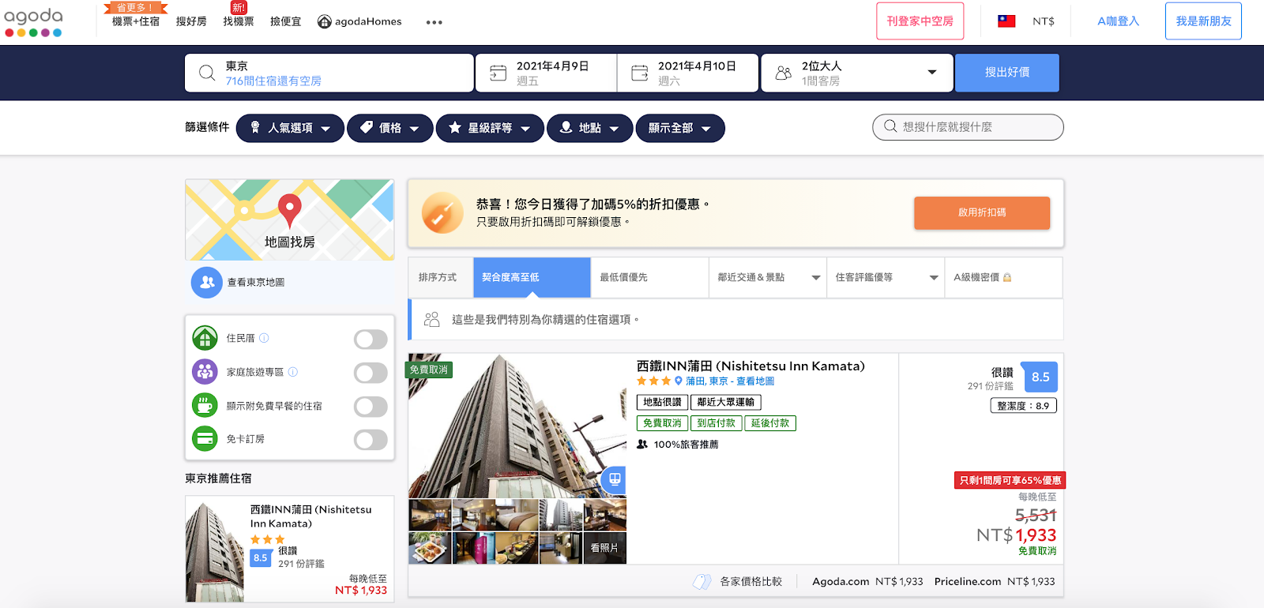The height and width of the screenshot is (608, 1264).
Task: Open 鄰近交通＆景點 sort dropdown
Action: 768,277
